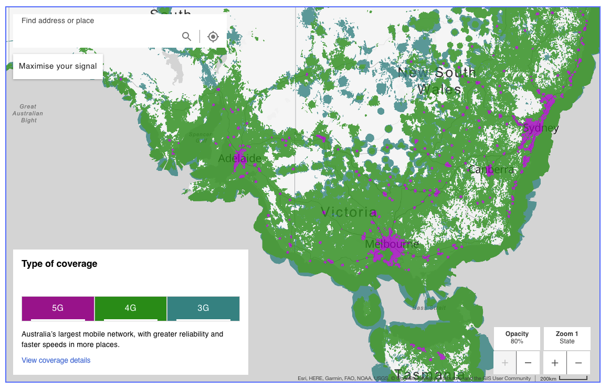Click the Sydney label on map

coord(541,128)
